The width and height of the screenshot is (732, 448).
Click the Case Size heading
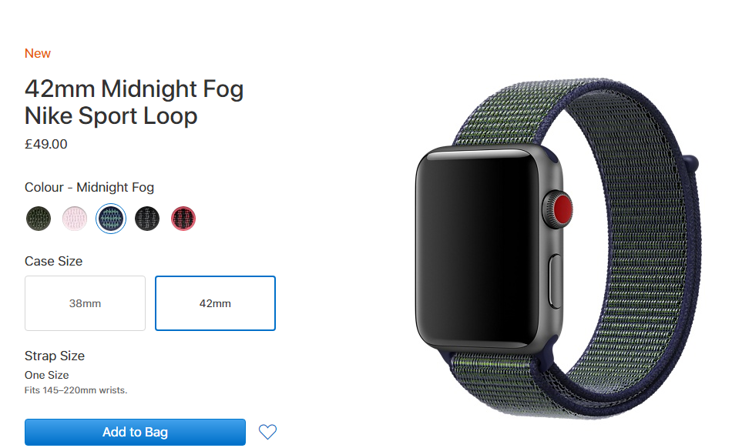pos(54,261)
